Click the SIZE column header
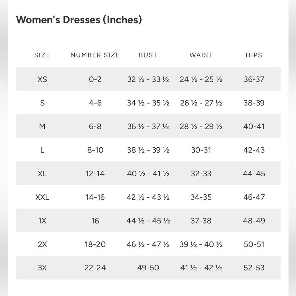Viewport: 296px width, 296px height. tap(42, 55)
